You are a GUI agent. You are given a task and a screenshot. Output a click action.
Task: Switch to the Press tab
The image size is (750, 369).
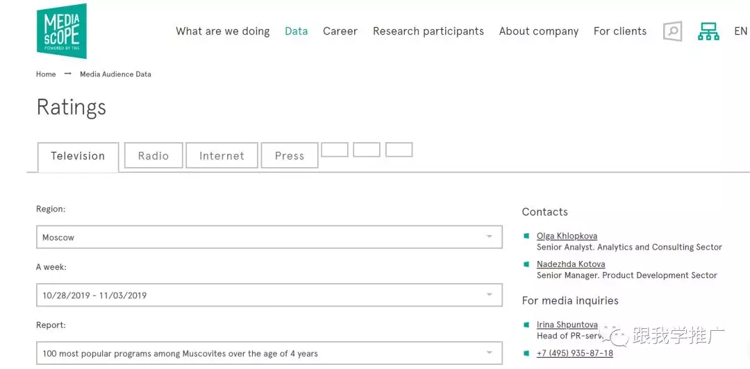(x=290, y=156)
